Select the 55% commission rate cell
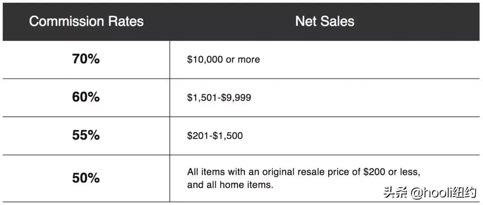483x205 pixels. (86, 135)
